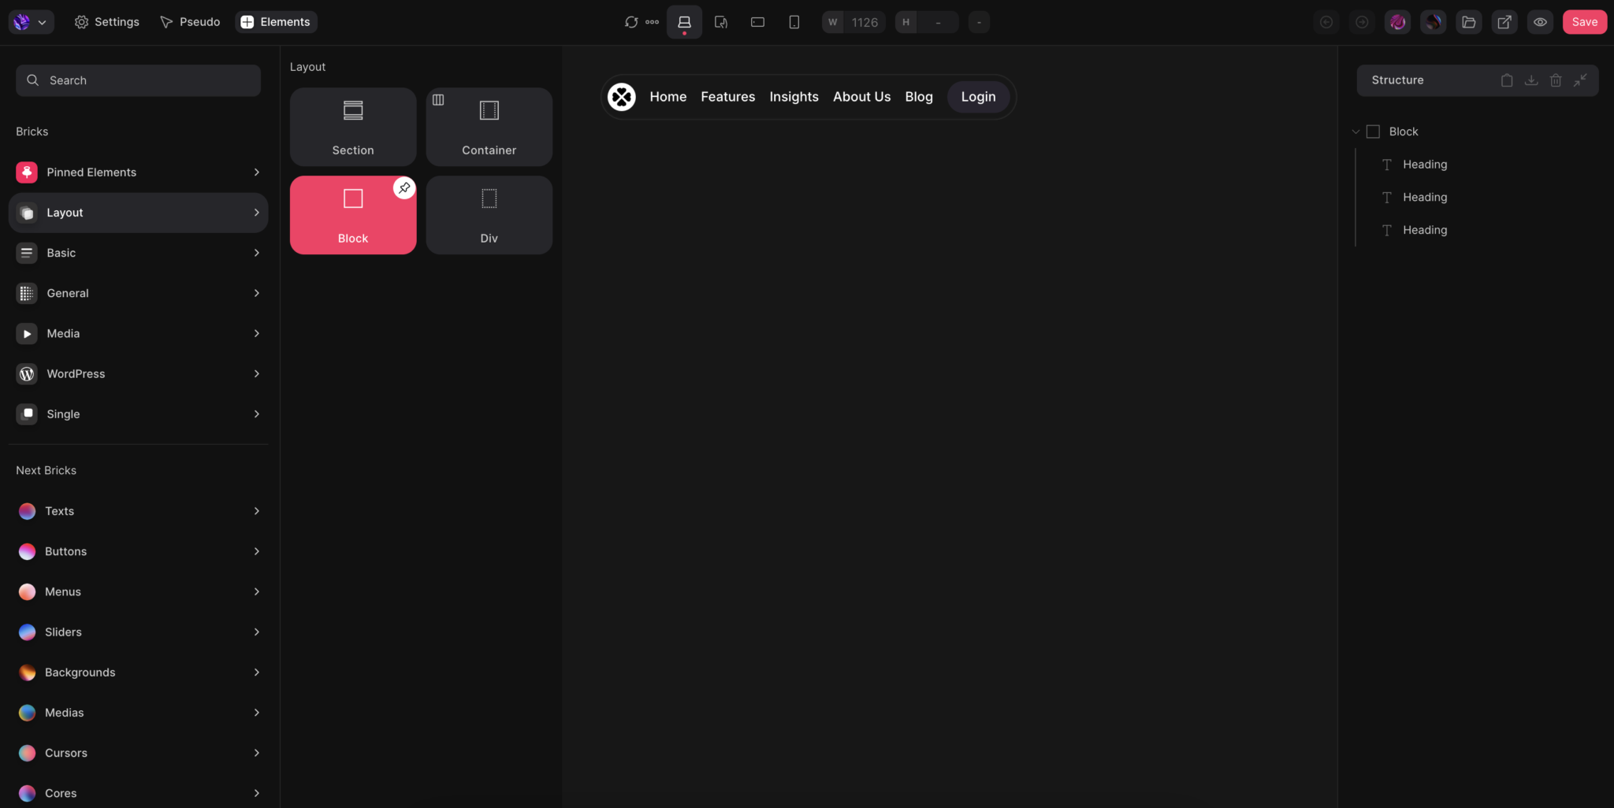Image resolution: width=1614 pixels, height=808 pixels.
Task: Click the Save button
Action: click(x=1584, y=22)
